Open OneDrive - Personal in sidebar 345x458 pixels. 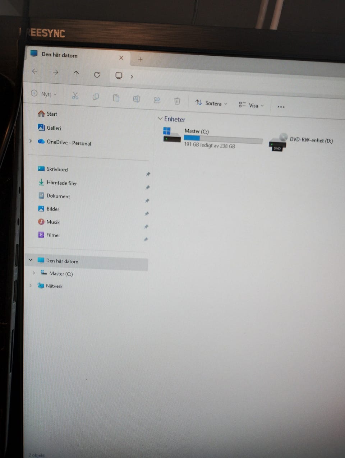[64, 142]
